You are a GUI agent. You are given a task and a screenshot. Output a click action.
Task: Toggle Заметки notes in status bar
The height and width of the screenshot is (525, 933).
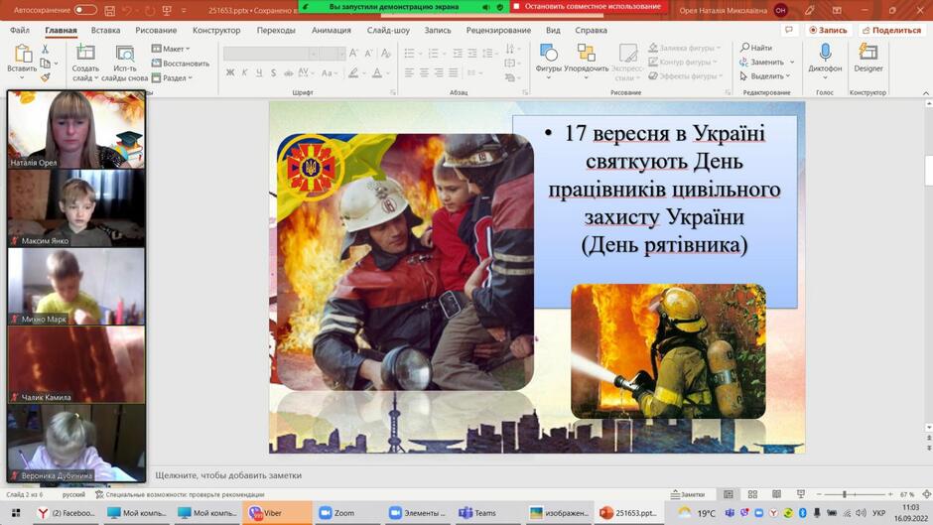[688, 494]
